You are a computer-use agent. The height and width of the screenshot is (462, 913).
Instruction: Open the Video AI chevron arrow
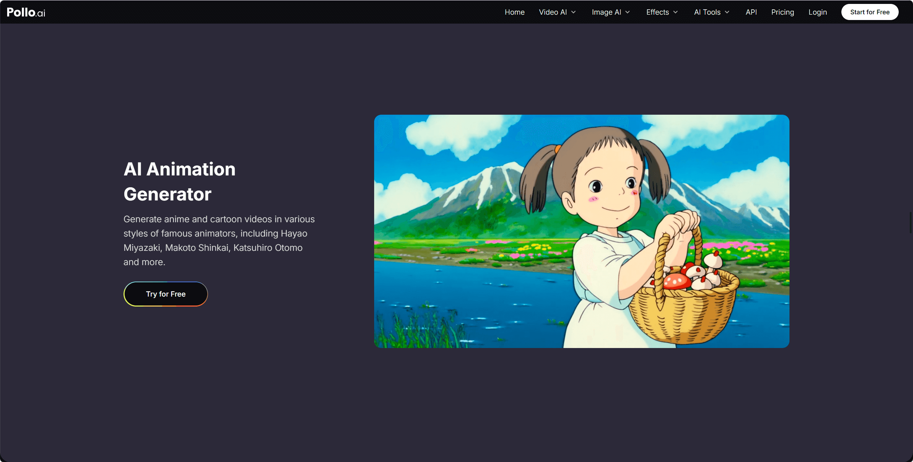click(x=574, y=12)
